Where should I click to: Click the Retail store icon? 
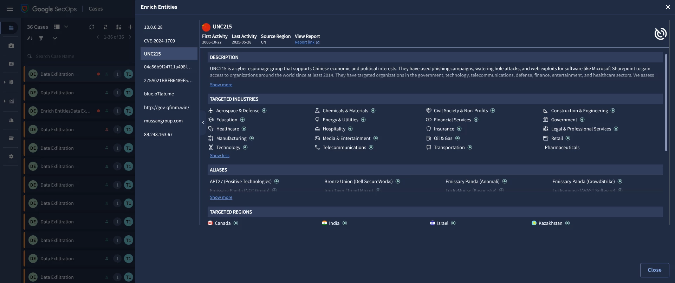(x=546, y=138)
